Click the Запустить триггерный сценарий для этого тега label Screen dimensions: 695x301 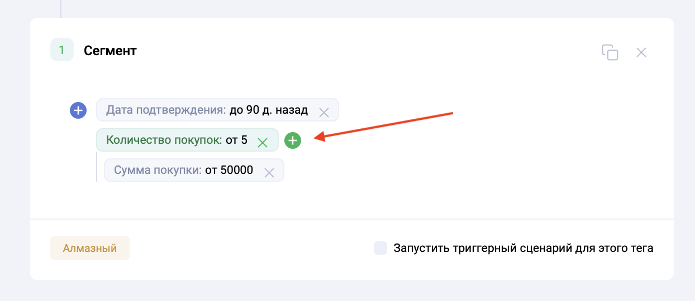click(523, 248)
